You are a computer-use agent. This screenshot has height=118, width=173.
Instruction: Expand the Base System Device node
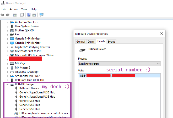click(7, 26)
